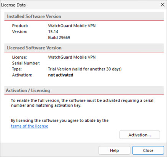Click the Help button

point(115,150)
